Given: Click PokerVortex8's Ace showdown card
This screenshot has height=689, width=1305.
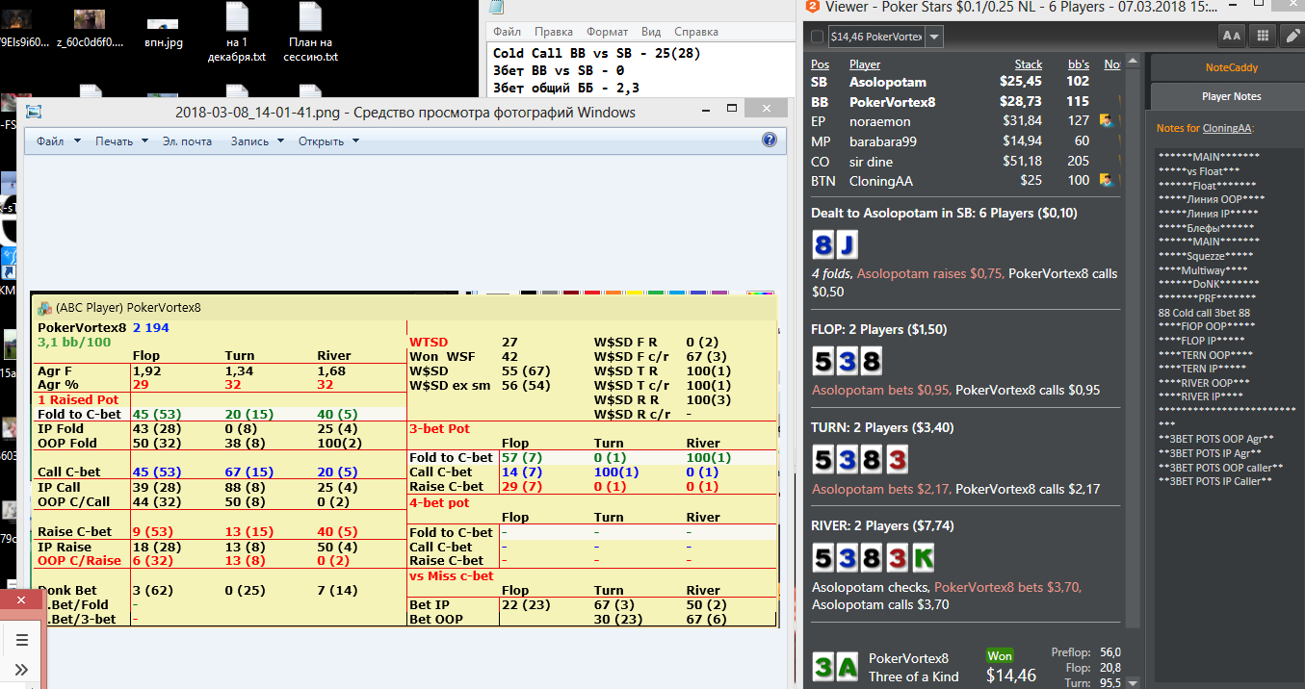Looking at the screenshot, I should [848, 667].
